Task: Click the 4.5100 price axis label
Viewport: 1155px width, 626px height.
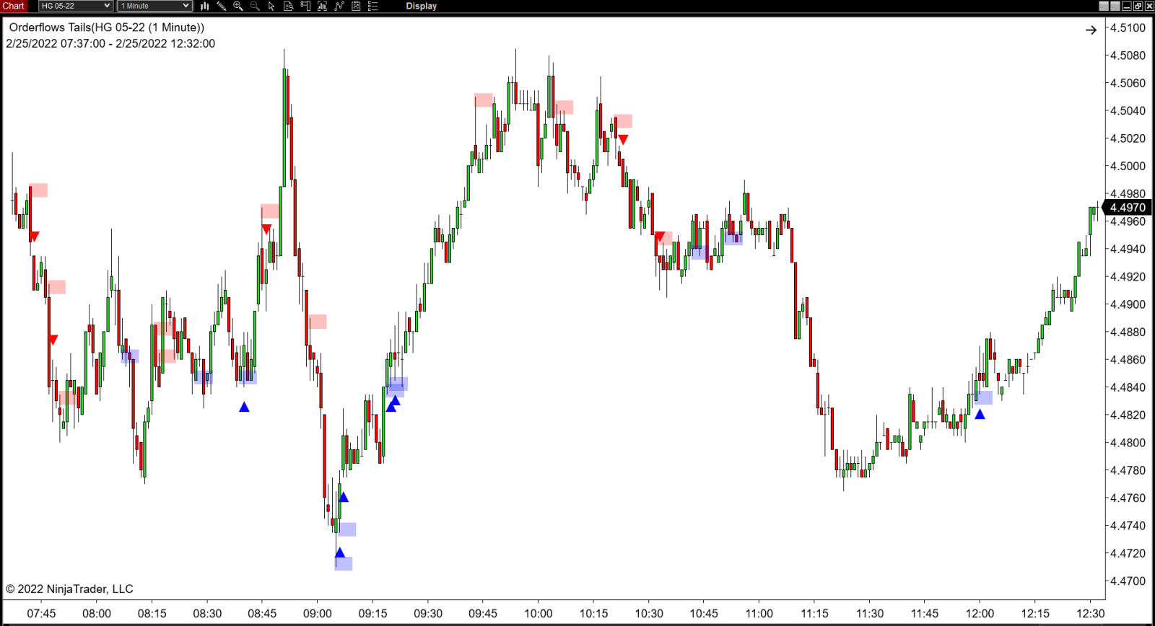Action: click(1128, 28)
